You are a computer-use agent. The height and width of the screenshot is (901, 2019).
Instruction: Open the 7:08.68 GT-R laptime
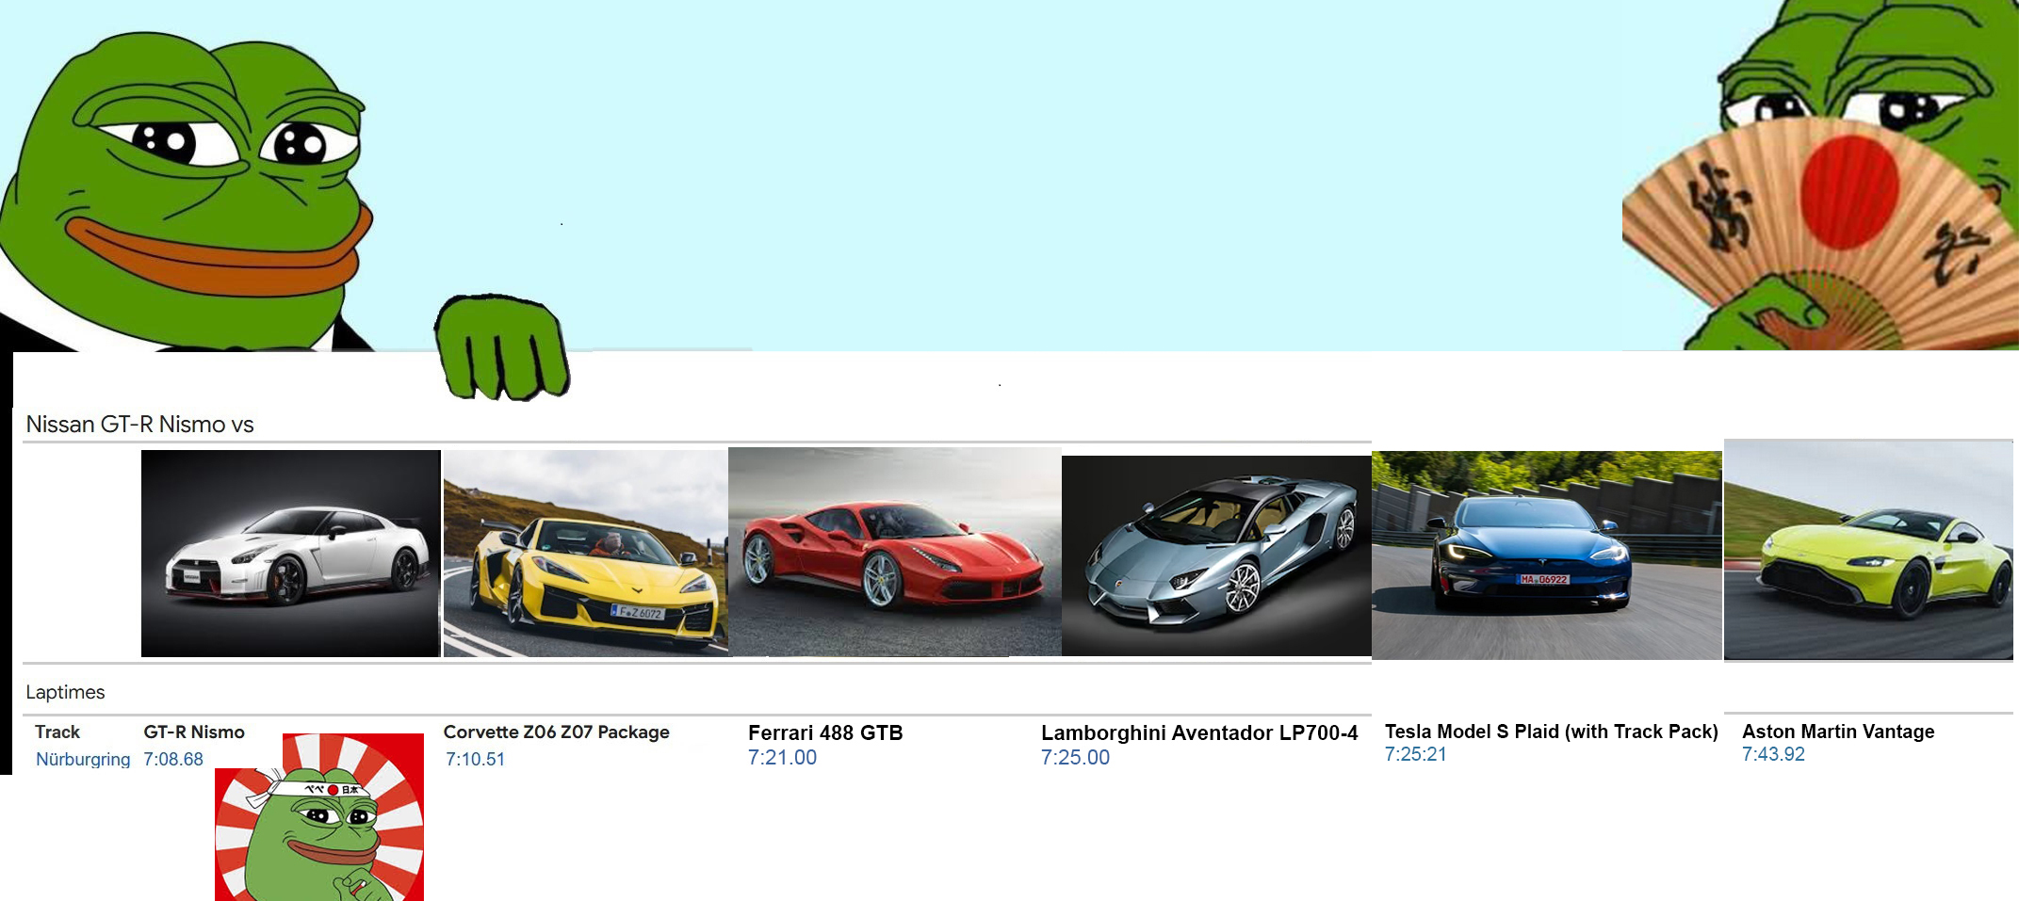pyautogui.click(x=173, y=759)
